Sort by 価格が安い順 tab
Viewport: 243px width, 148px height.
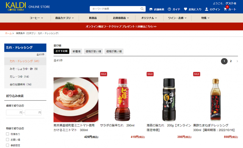(93, 51)
